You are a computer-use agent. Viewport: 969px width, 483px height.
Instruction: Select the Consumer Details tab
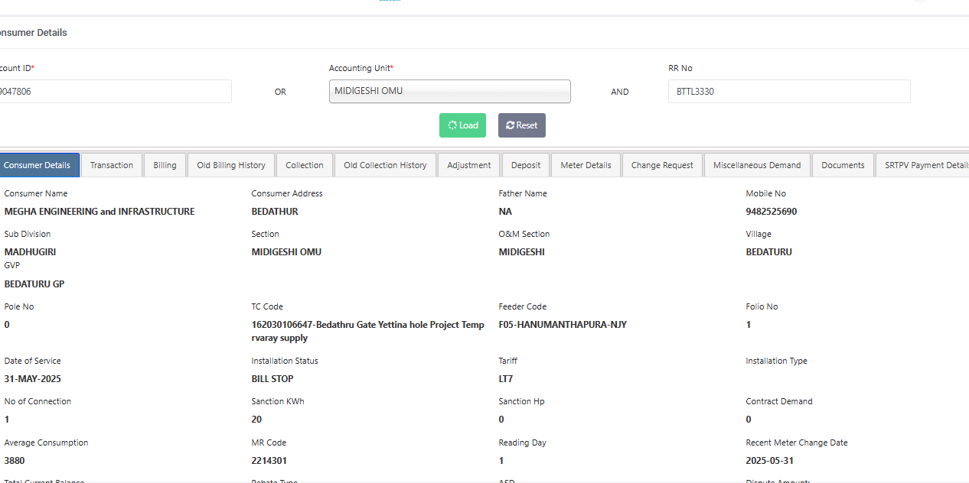tap(38, 165)
